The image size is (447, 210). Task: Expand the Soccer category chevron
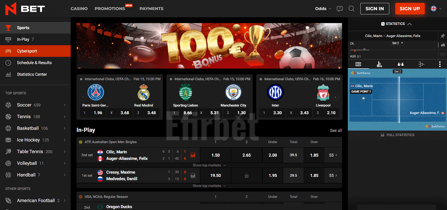point(65,105)
